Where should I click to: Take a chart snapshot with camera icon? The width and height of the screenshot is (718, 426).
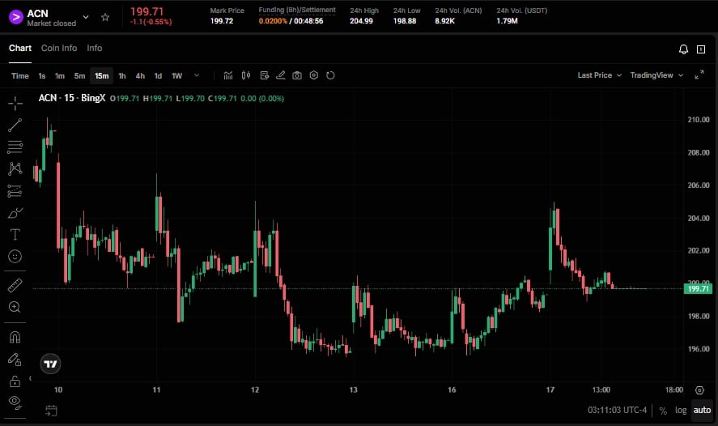297,75
